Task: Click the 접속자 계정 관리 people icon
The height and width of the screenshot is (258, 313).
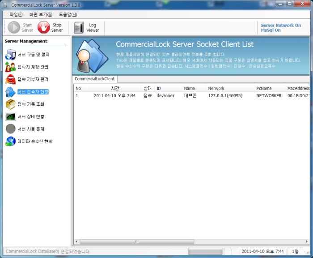Action: [x=10, y=67]
